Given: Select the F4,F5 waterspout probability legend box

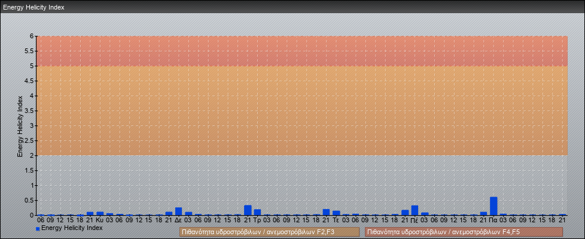Looking at the screenshot, I should [464, 232].
